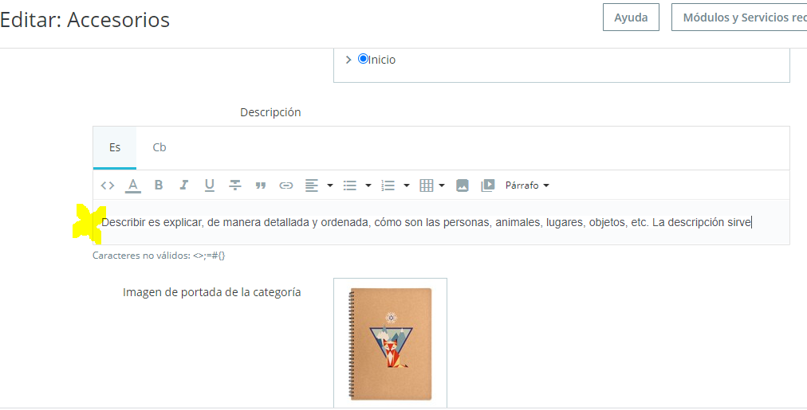The height and width of the screenshot is (410, 807).
Task: Open table options dropdown arrow
Action: click(442, 185)
